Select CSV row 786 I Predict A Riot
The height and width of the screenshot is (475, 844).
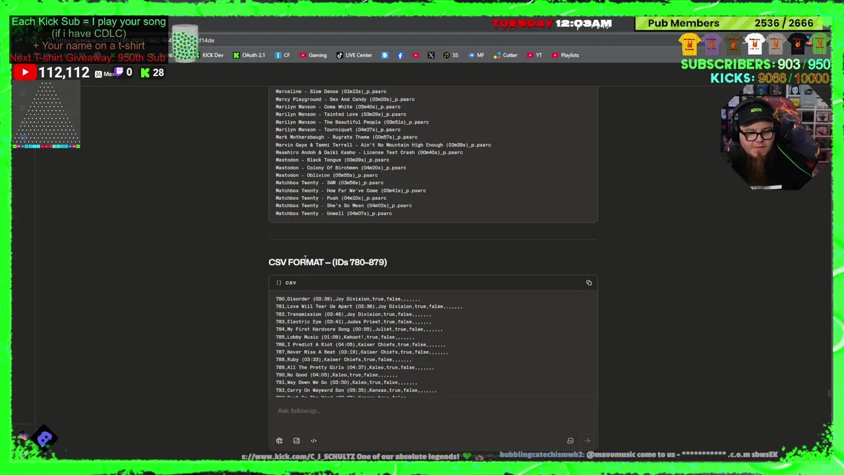point(361,345)
